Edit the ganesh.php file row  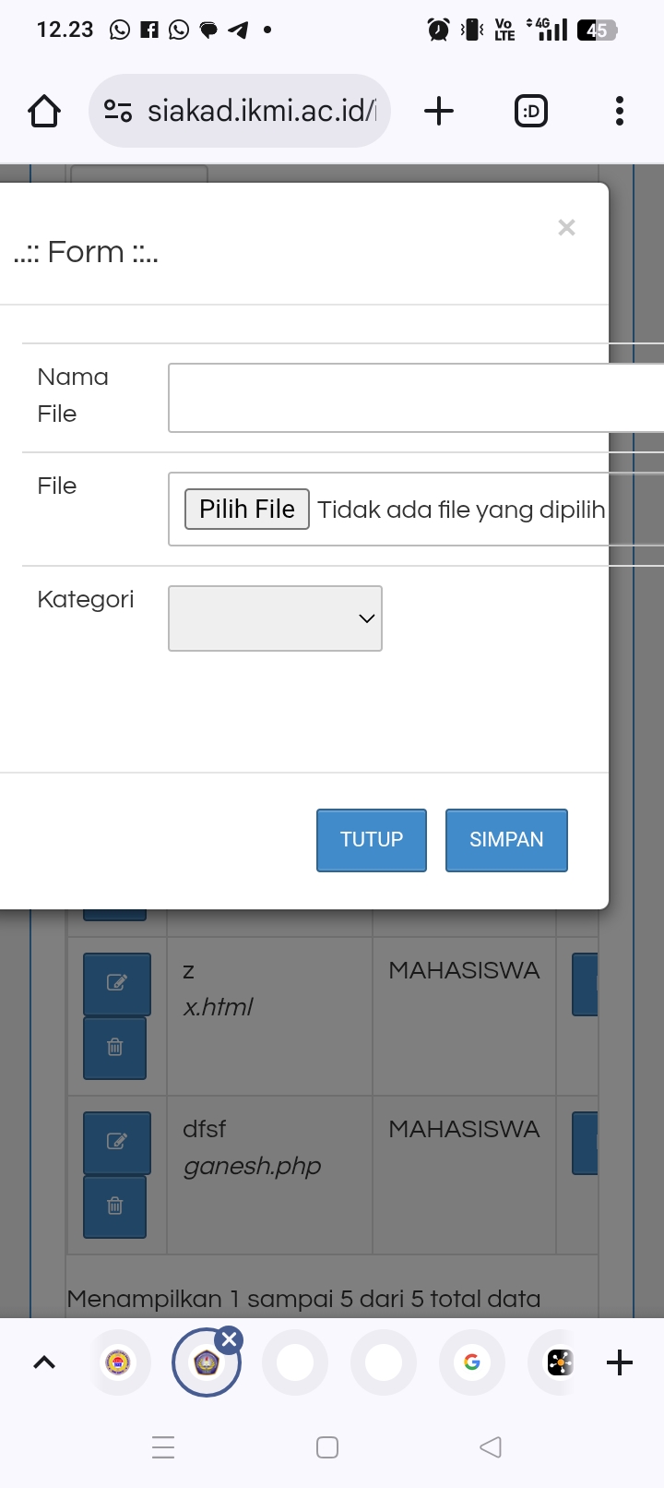[x=116, y=1142]
